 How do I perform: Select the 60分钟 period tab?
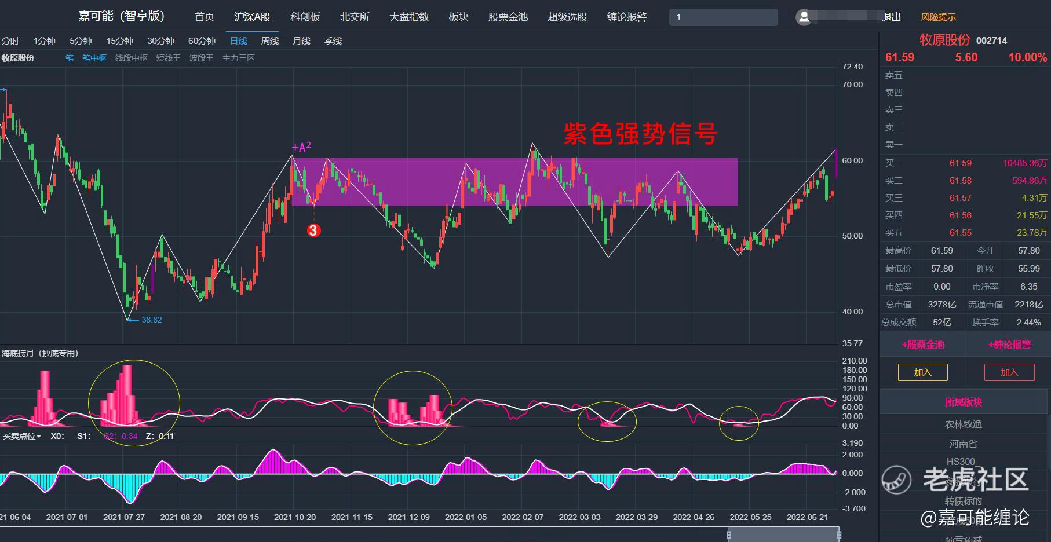[202, 41]
